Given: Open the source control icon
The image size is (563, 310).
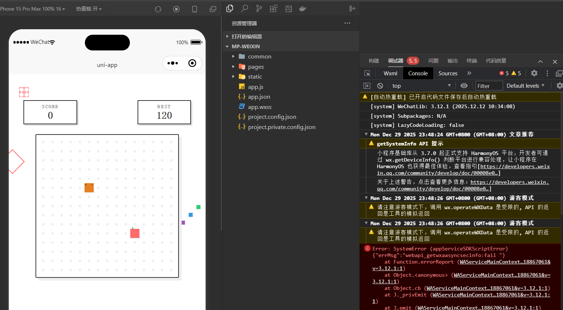Looking at the screenshot, I should coord(259,8).
